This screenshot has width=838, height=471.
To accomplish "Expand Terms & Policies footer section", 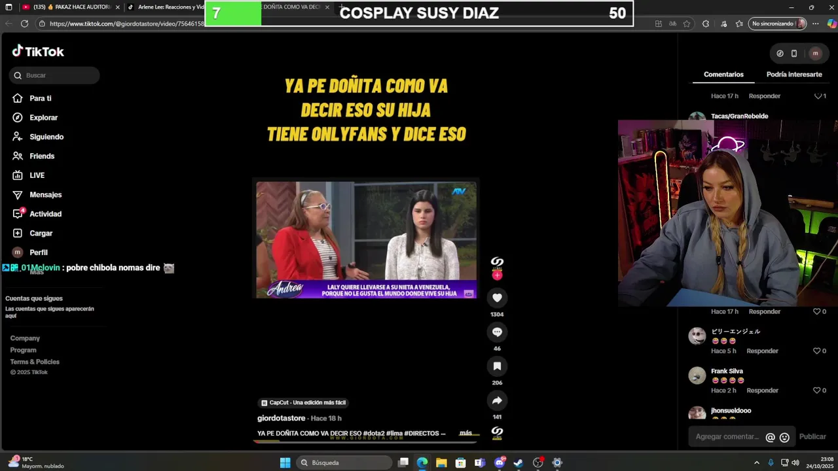I will tap(35, 362).
